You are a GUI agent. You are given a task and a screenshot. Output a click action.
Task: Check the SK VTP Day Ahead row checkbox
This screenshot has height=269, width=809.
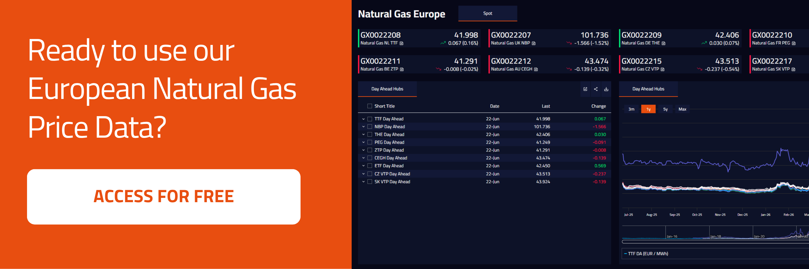click(x=370, y=182)
